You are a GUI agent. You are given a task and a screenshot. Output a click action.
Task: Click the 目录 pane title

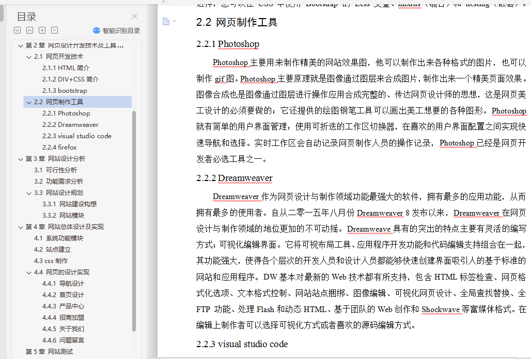pos(26,17)
